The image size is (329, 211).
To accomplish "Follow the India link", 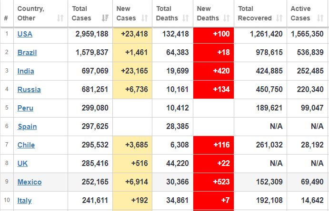I will [x=26, y=71].
